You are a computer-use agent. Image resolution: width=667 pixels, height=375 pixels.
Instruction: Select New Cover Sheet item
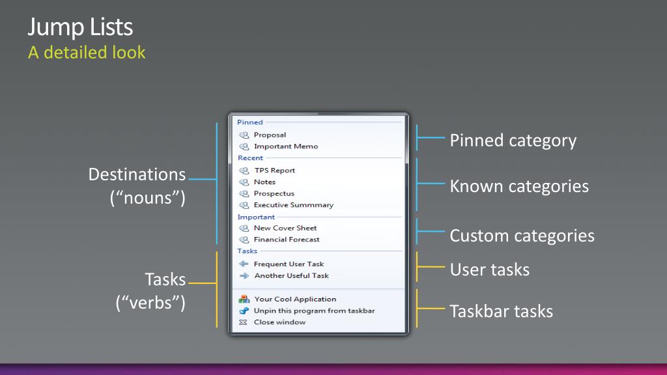pyautogui.click(x=285, y=228)
